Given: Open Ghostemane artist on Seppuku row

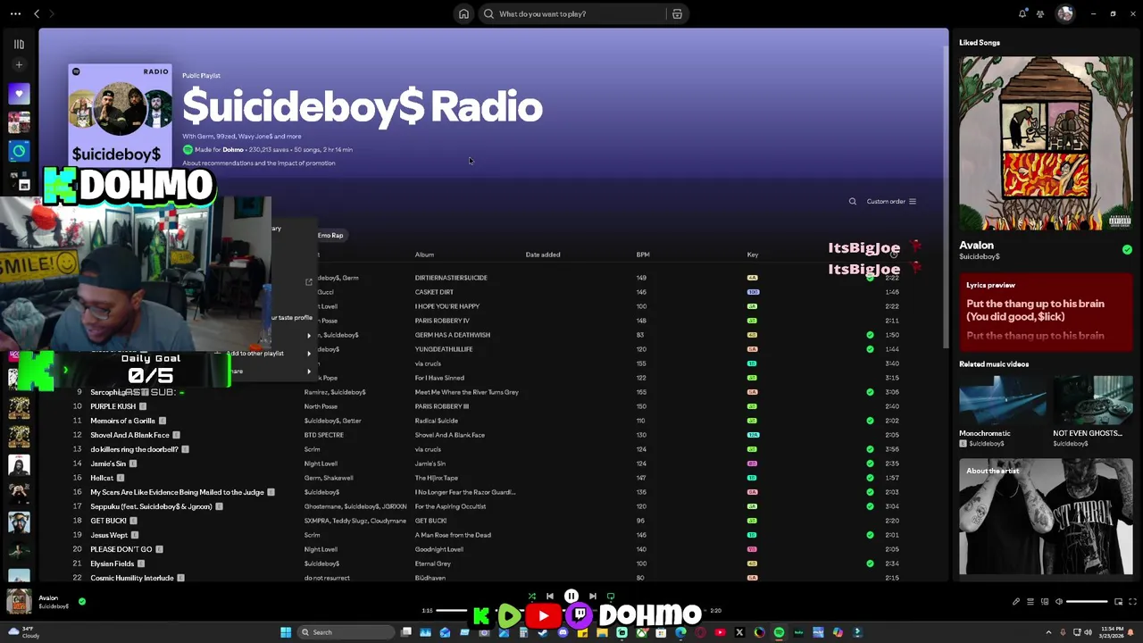Looking at the screenshot, I should 323,506.
